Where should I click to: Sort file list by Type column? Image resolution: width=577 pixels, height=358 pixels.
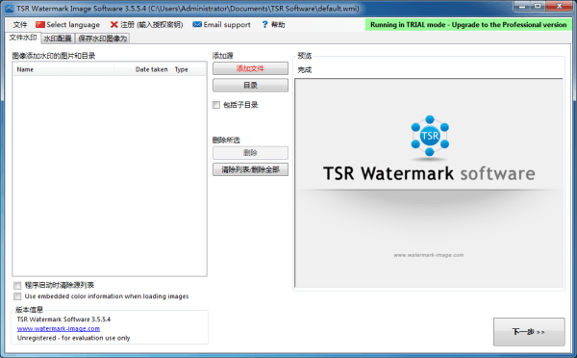click(x=188, y=69)
